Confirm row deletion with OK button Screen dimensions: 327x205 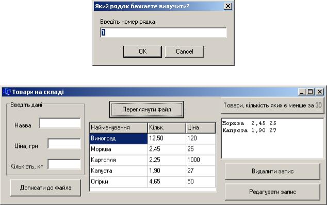(142, 52)
